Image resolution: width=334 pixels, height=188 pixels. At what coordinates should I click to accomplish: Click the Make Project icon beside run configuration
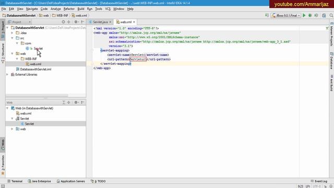(x=267, y=15)
